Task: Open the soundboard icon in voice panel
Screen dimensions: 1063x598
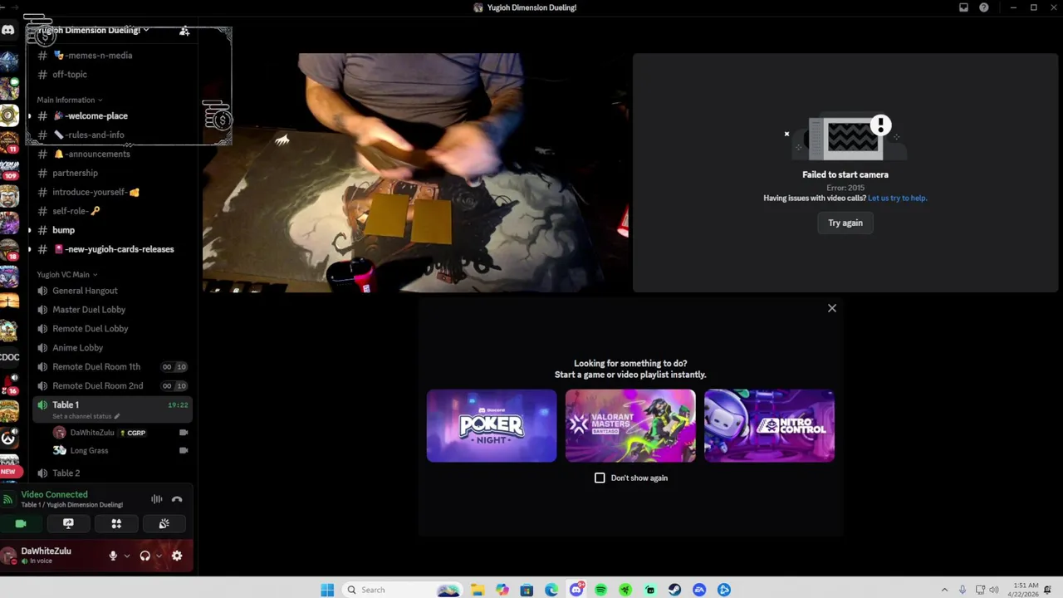Action: [164, 523]
